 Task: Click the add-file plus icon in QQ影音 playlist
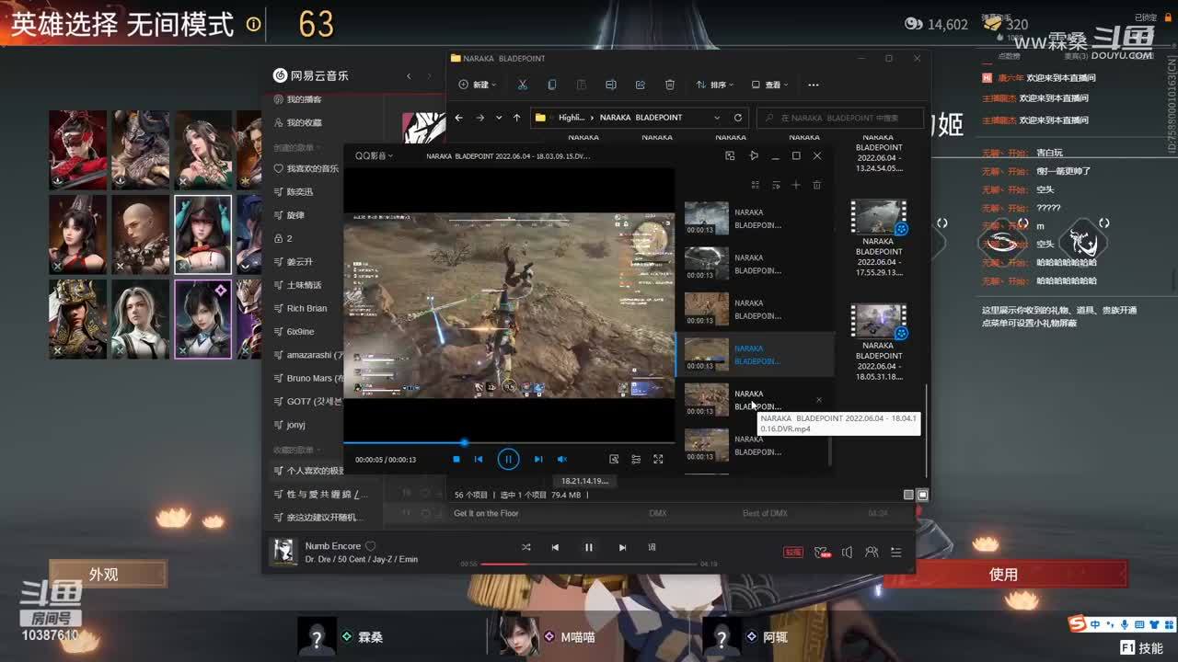point(796,185)
